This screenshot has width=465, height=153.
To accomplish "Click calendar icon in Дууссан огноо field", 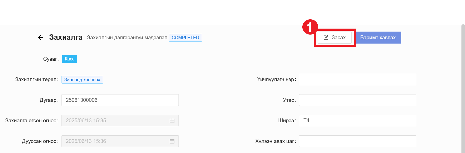I will click(172, 141).
